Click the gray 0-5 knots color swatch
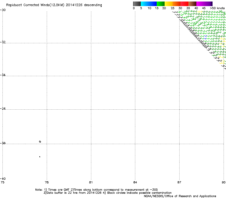This screenshot has height=198, width=226. pyautogui.click(x=137, y=4)
